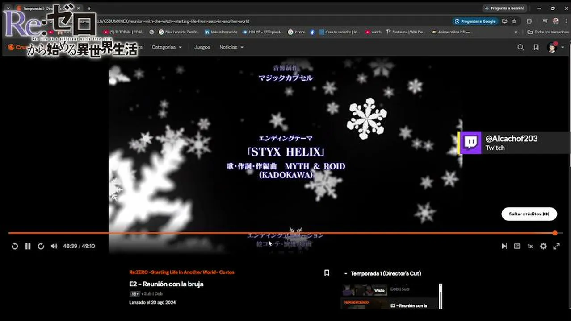Open the Re:ZERO series title link
Image resolution: width=571 pixels, height=321 pixels.
coord(182,272)
